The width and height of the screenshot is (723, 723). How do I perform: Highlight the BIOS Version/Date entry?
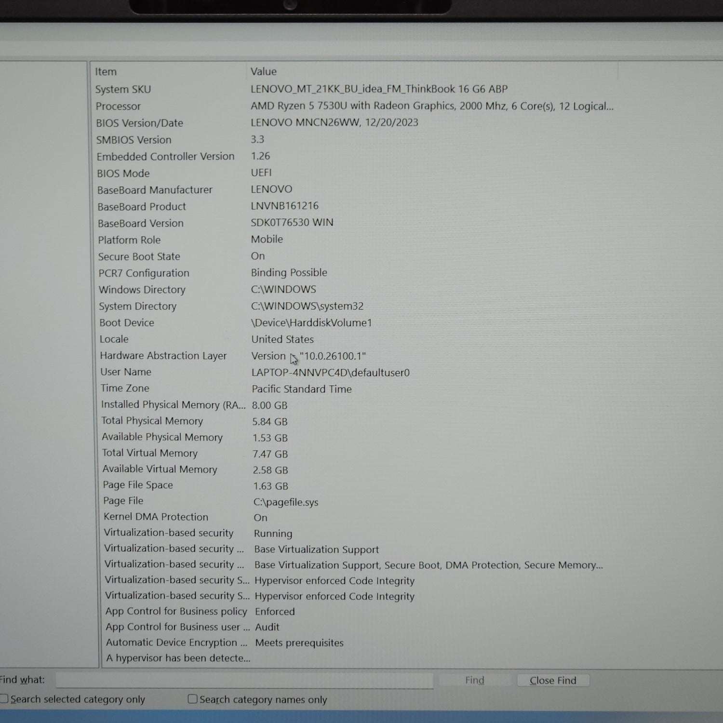click(139, 123)
